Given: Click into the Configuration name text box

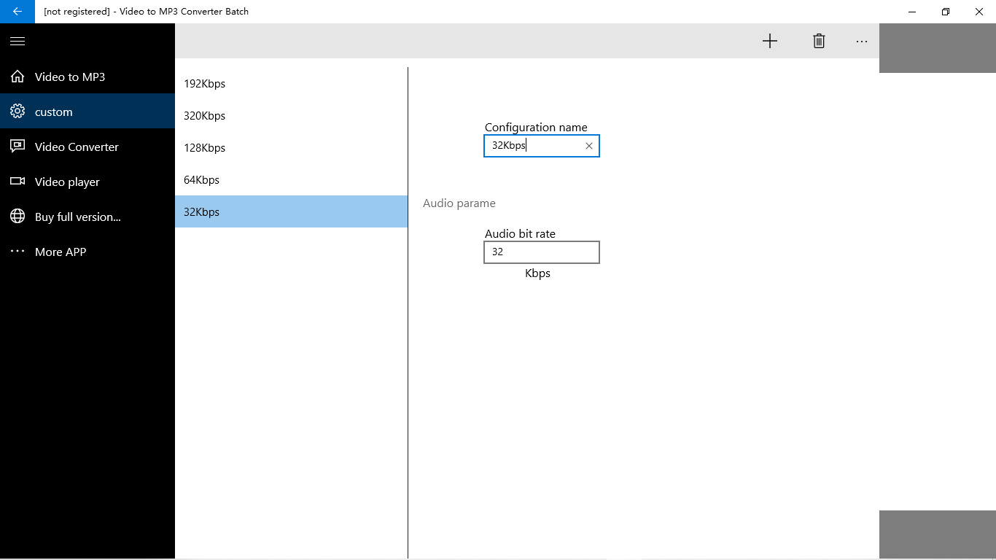Looking at the screenshot, I should (534, 146).
